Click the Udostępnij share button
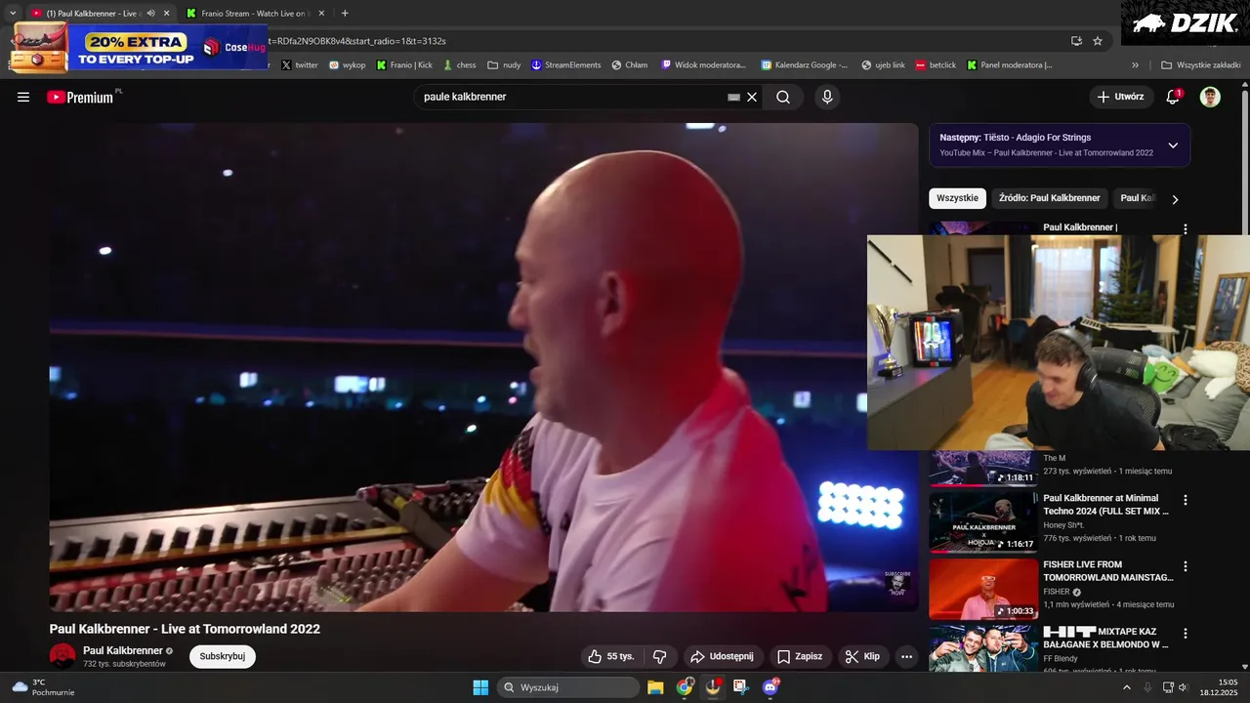 point(722,656)
